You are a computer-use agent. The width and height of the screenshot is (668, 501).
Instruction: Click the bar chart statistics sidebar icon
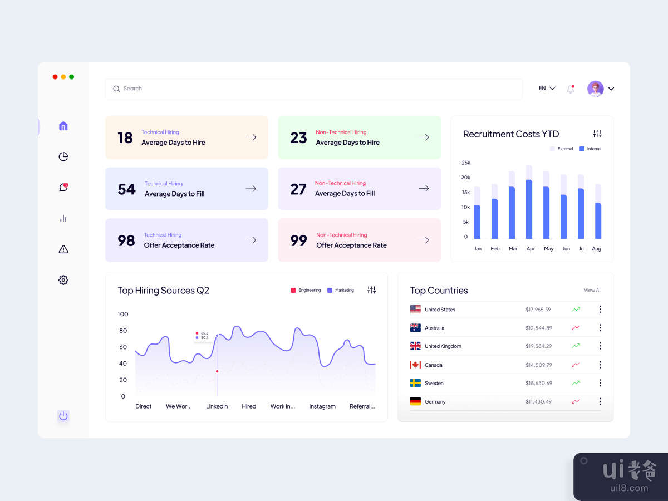coord(63,218)
